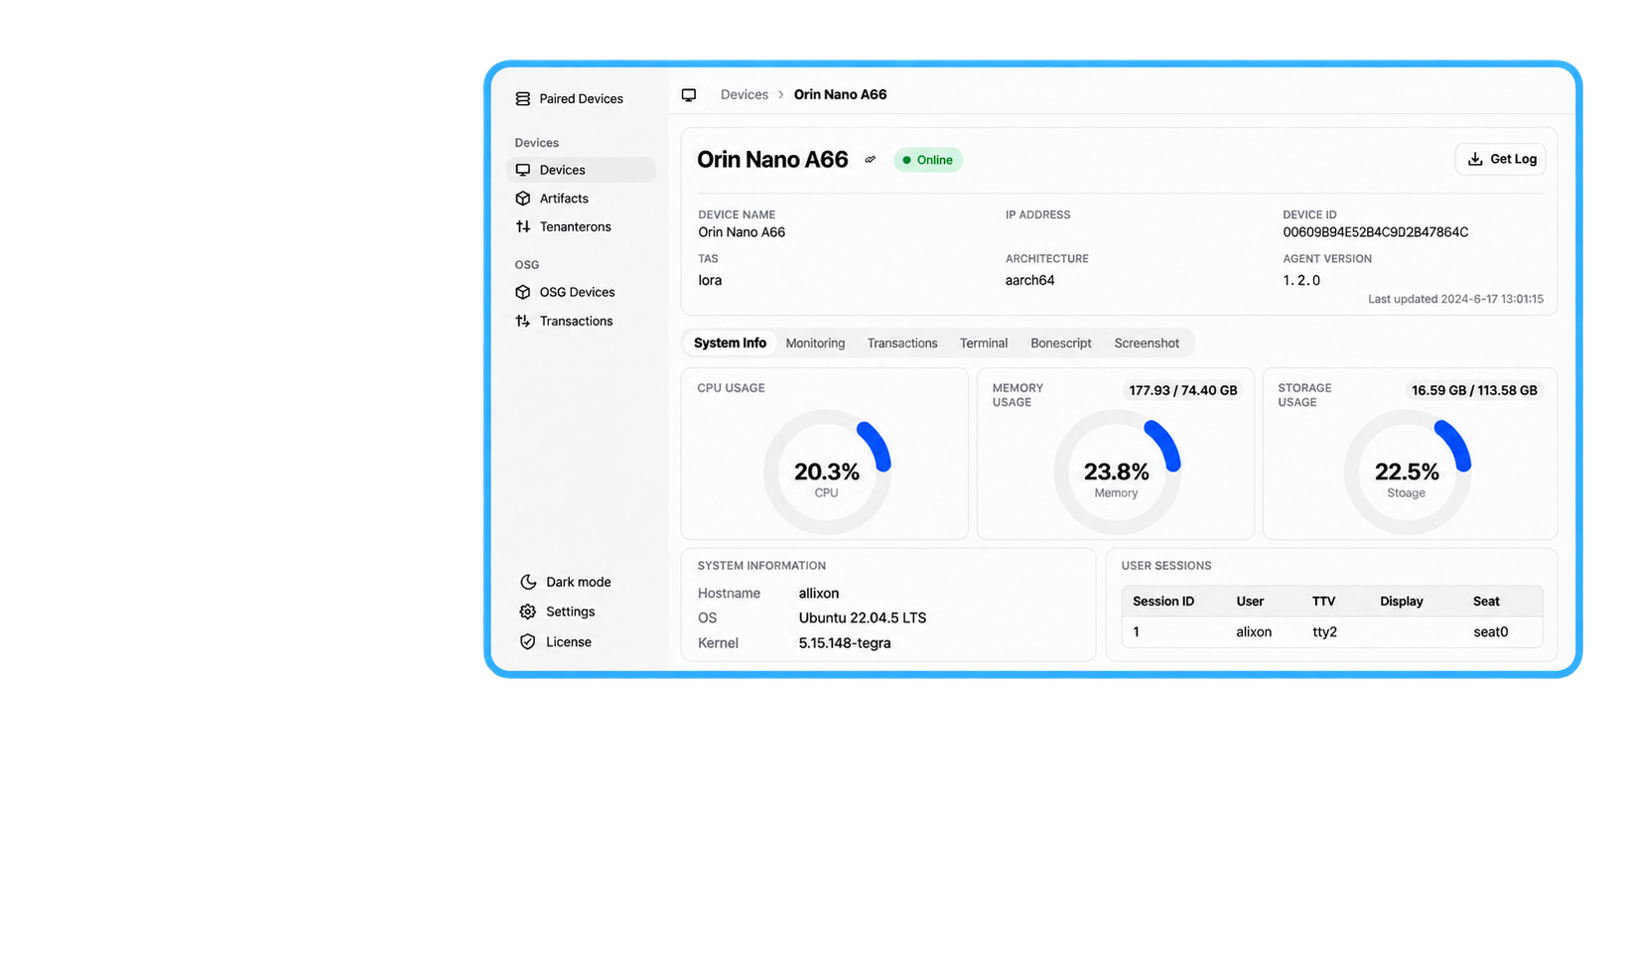
Task: Click the architecture value aarch64
Action: click(1029, 281)
